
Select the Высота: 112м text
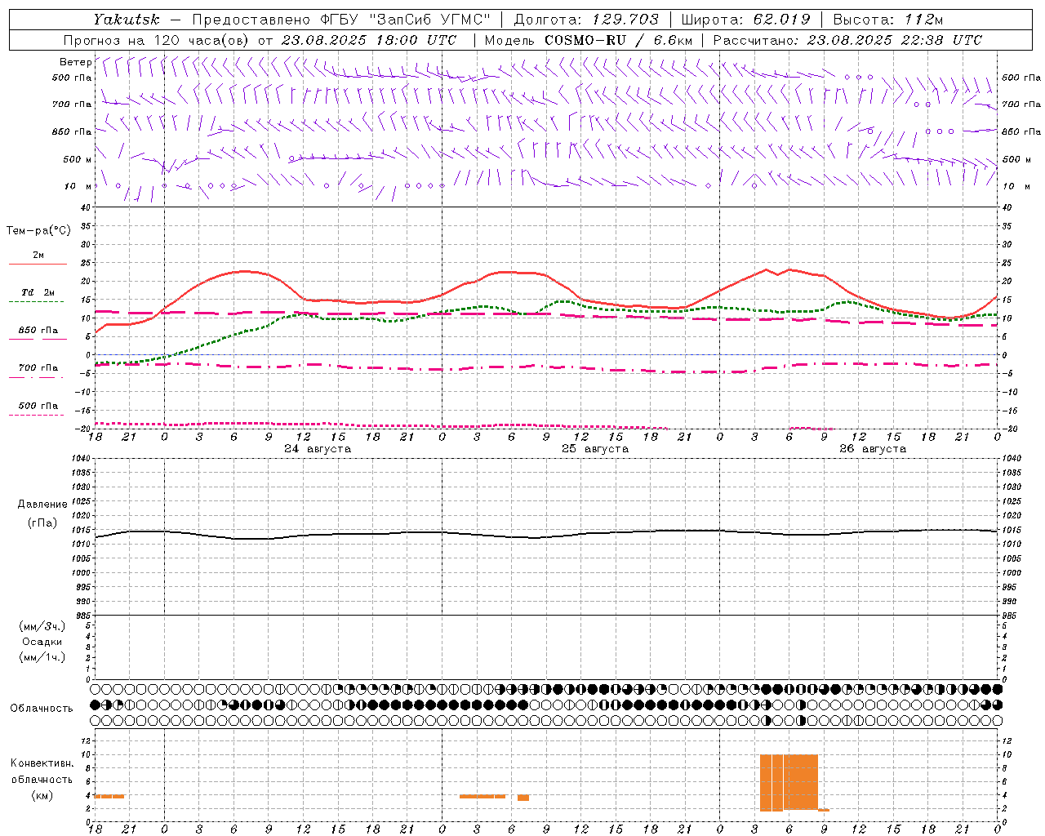click(x=888, y=20)
